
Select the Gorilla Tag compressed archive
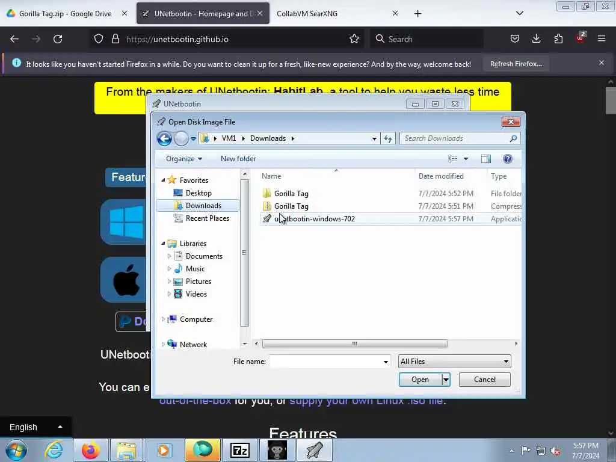pos(291,206)
